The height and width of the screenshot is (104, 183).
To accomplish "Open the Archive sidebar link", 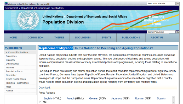I will point(10,91).
